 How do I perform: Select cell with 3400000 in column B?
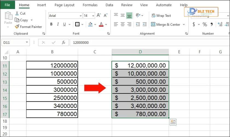tap(52, 106)
